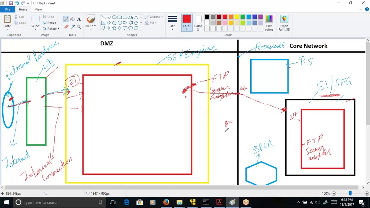Open the Customize Quick Access Toolbar dropdown

pos(28,3)
